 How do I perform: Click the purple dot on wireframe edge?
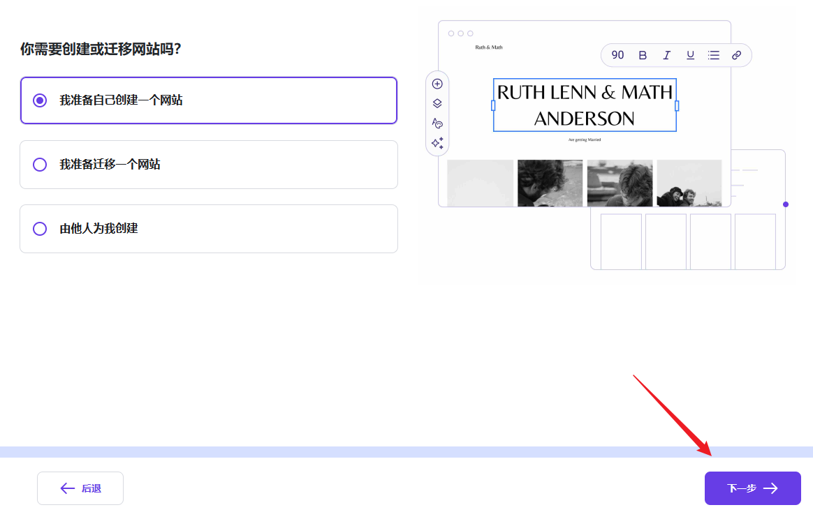click(x=786, y=204)
